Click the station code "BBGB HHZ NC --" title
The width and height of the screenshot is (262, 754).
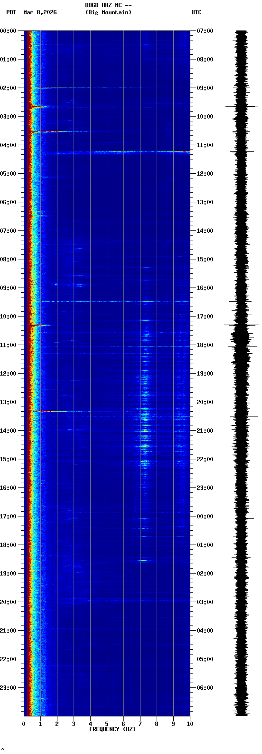click(x=108, y=5)
